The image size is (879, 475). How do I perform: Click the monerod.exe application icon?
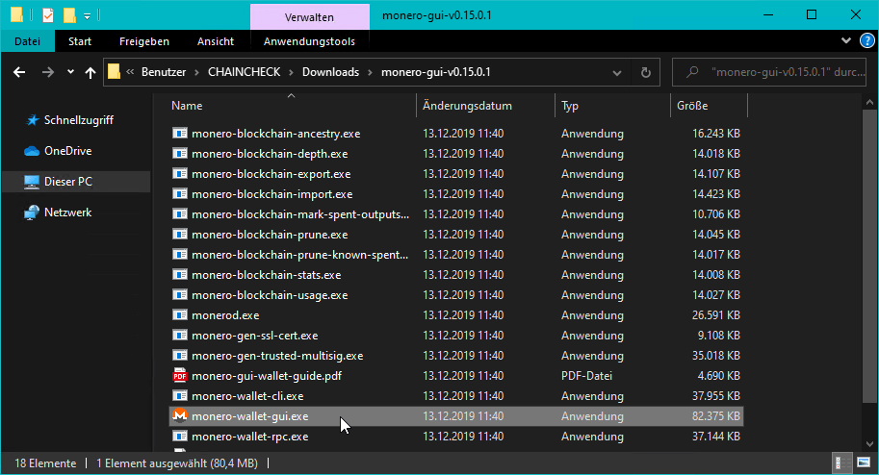pos(179,314)
